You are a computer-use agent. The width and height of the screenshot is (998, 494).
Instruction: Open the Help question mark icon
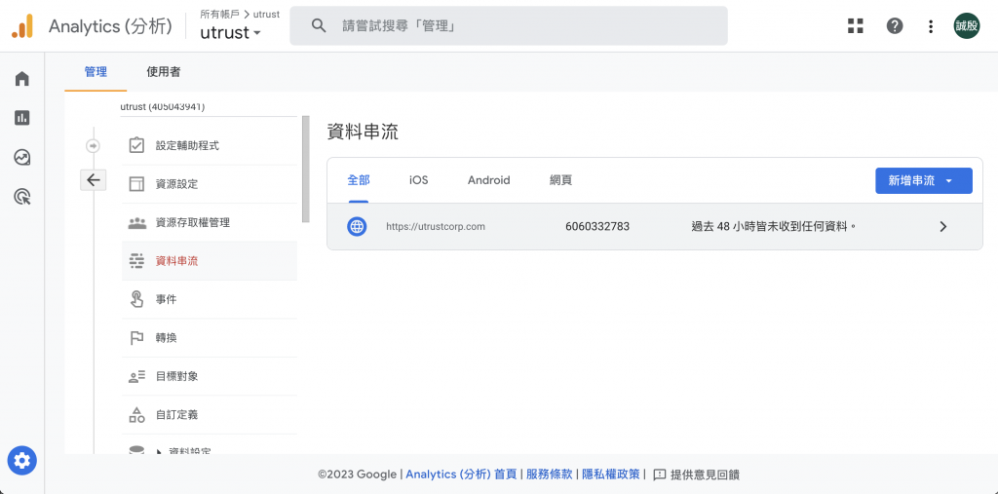tap(895, 26)
